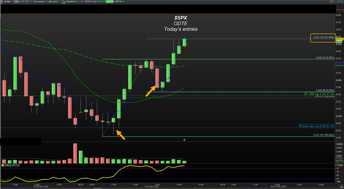The image size is (344, 189).
Task: Click the yellow Williams %R color square
Action: point(3,165)
